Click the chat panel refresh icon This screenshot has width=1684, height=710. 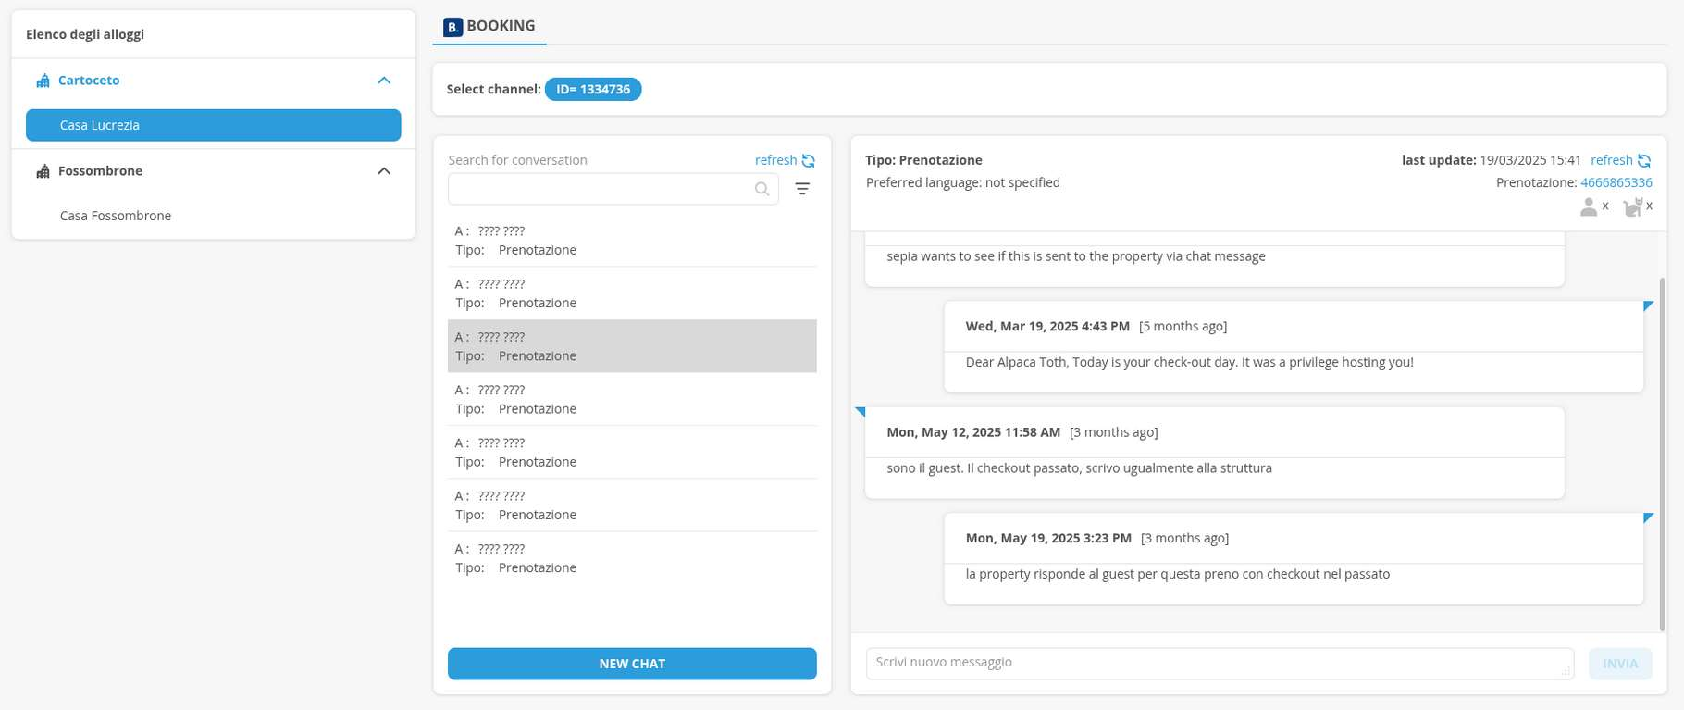coord(1643,161)
